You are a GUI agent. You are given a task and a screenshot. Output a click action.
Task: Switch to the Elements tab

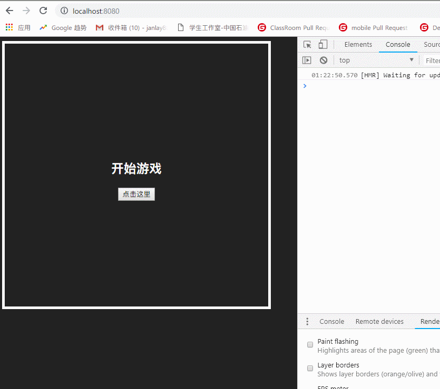[x=358, y=45]
